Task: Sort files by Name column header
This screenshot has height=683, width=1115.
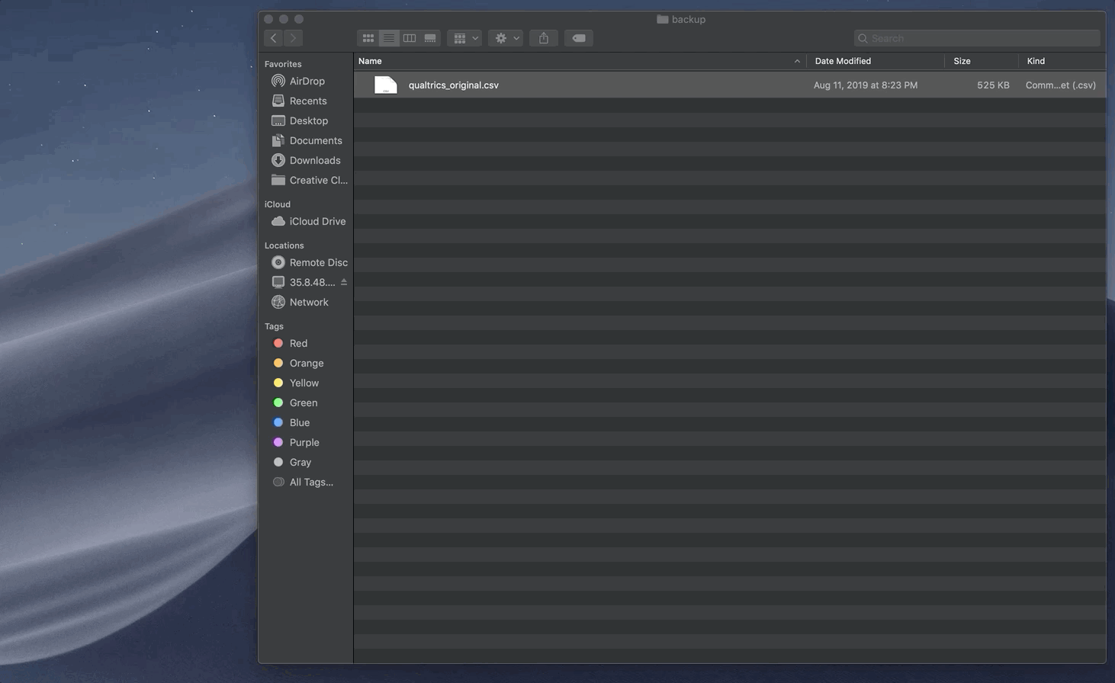Action: (x=370, y=61)
